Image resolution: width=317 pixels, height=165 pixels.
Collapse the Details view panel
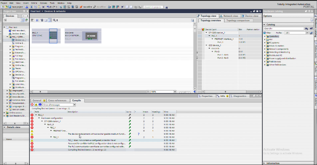coord(4,127)
